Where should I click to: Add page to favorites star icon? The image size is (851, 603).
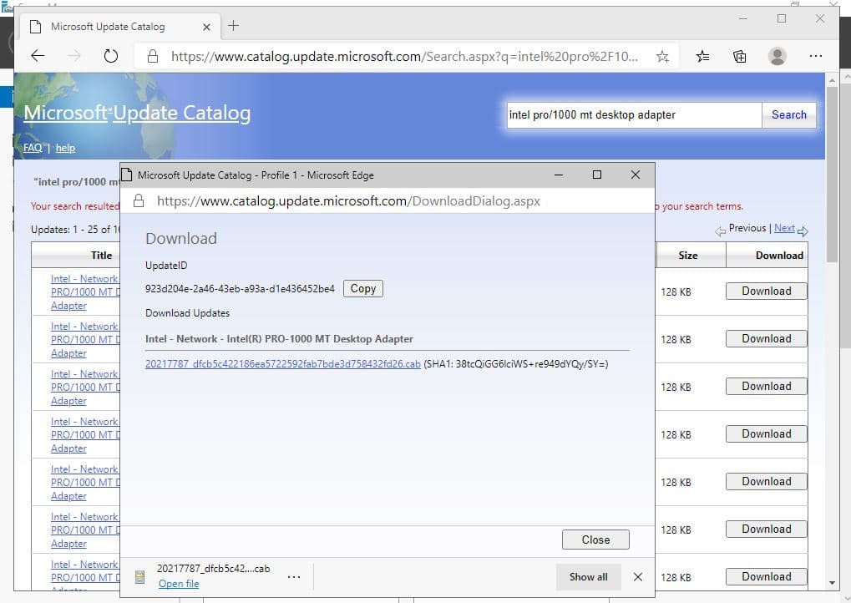pos(662,56)
